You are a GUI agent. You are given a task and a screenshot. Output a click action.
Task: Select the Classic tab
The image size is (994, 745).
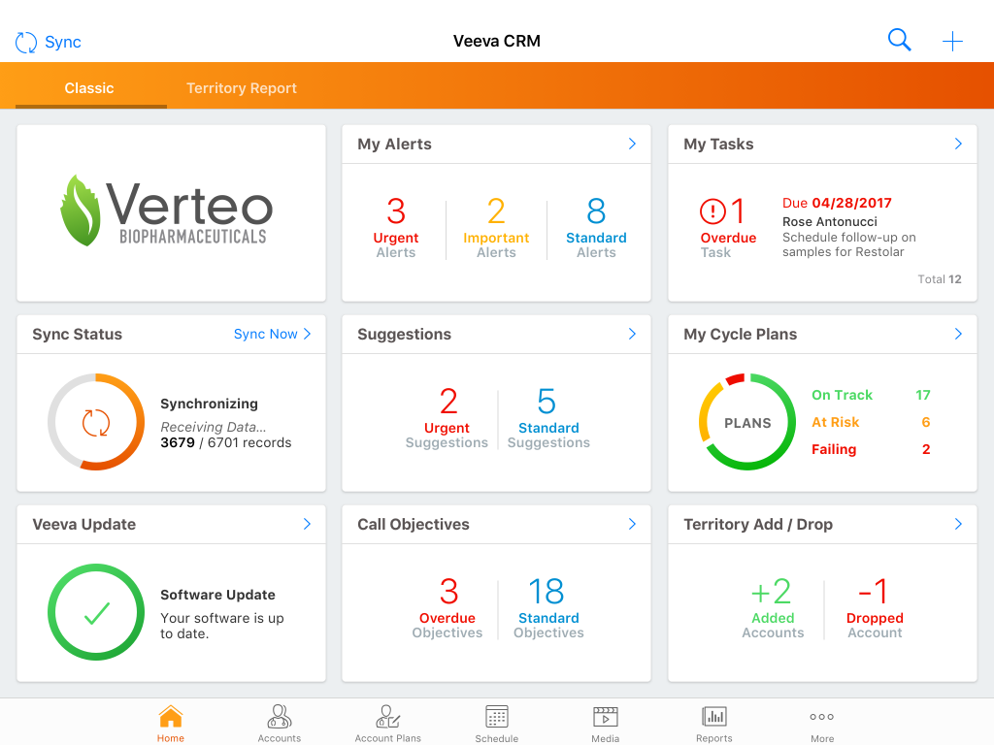pos(89,88)
